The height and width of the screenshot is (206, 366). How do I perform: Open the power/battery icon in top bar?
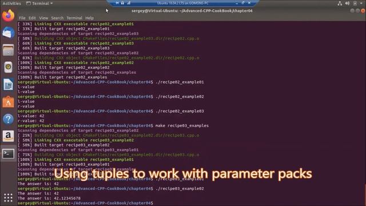[x=355, y=3]
